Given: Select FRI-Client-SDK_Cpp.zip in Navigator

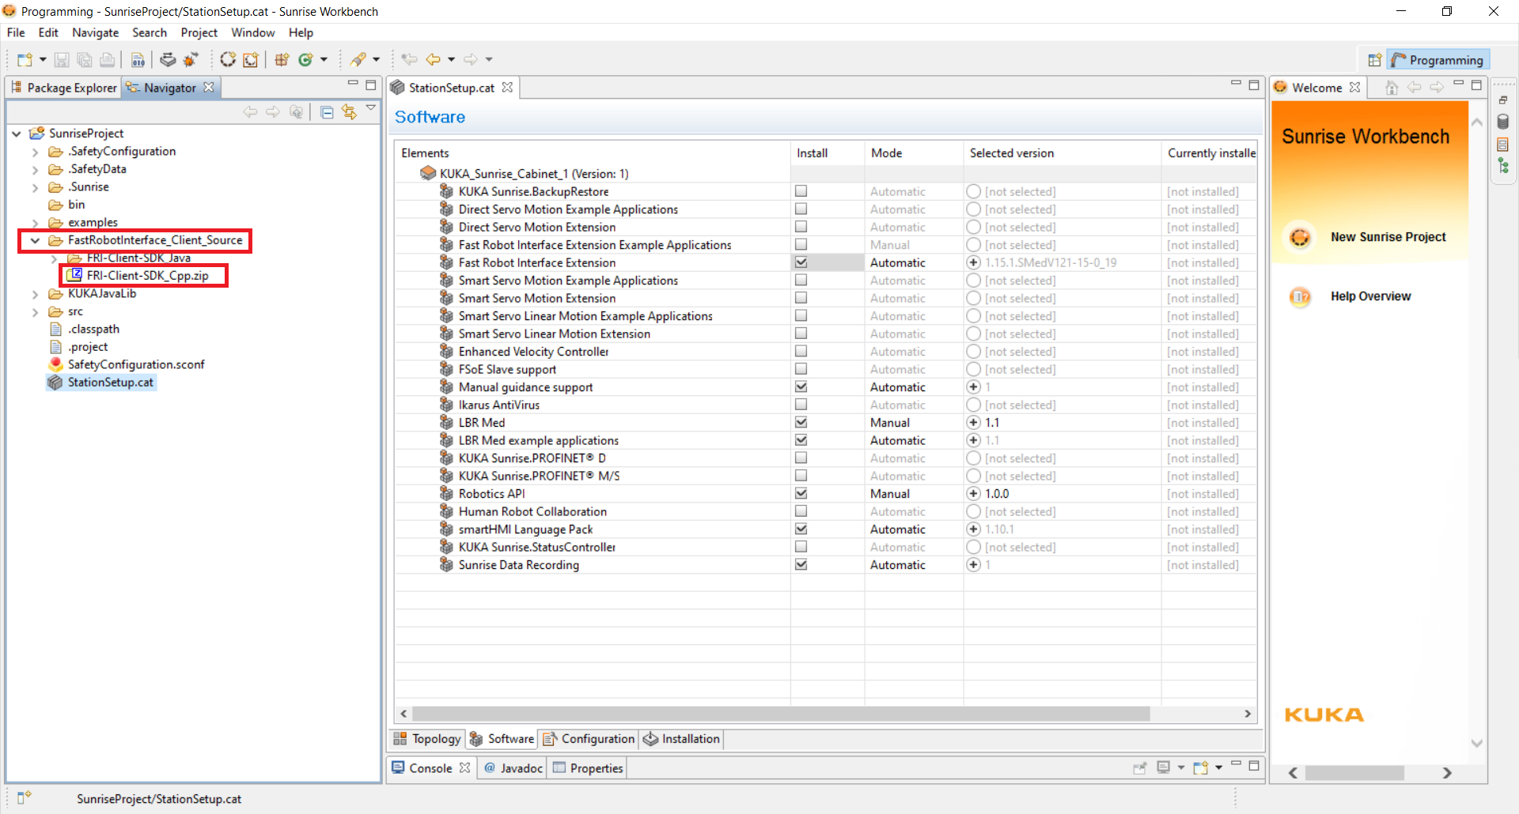Looking at the screenshot, I should pyautogui.click(x=148, y=276).
